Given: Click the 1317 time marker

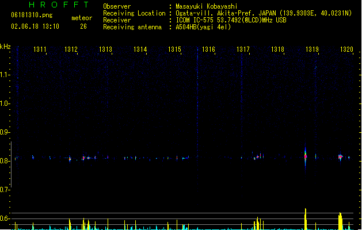Looking at the screenshot, I should click(243, 49).
